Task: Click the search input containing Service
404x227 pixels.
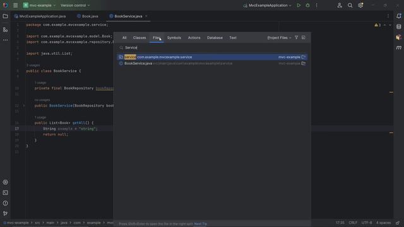Action: pos(212,48)
